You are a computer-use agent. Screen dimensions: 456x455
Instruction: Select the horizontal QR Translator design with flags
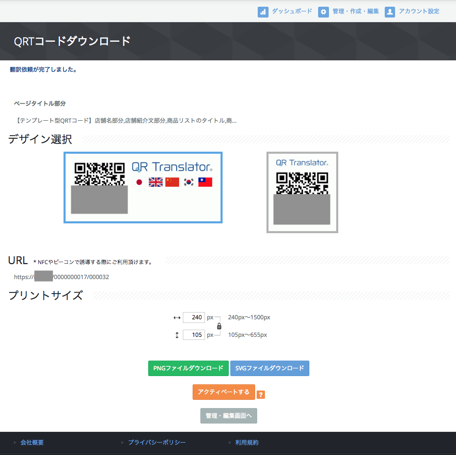coord(143,187)
